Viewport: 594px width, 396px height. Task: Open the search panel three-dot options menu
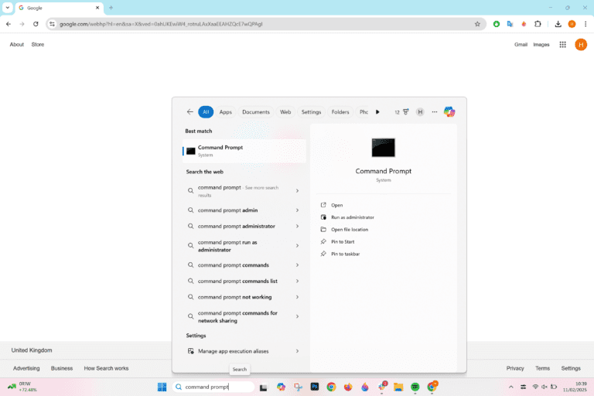click(x=435, y=112)
